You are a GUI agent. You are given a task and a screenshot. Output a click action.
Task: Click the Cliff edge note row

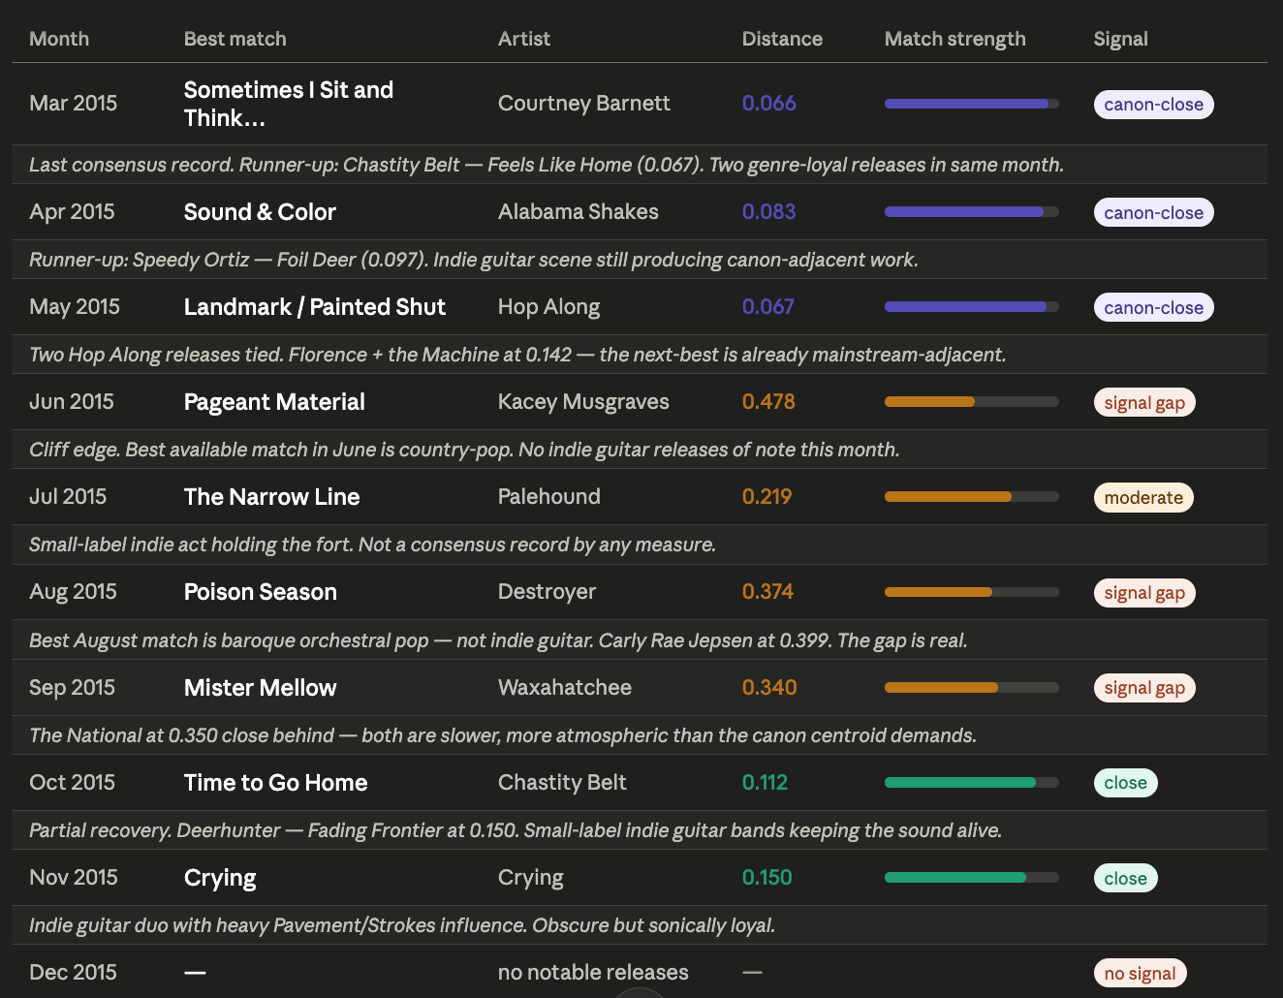pyautogui.click(x=464, y=450)
